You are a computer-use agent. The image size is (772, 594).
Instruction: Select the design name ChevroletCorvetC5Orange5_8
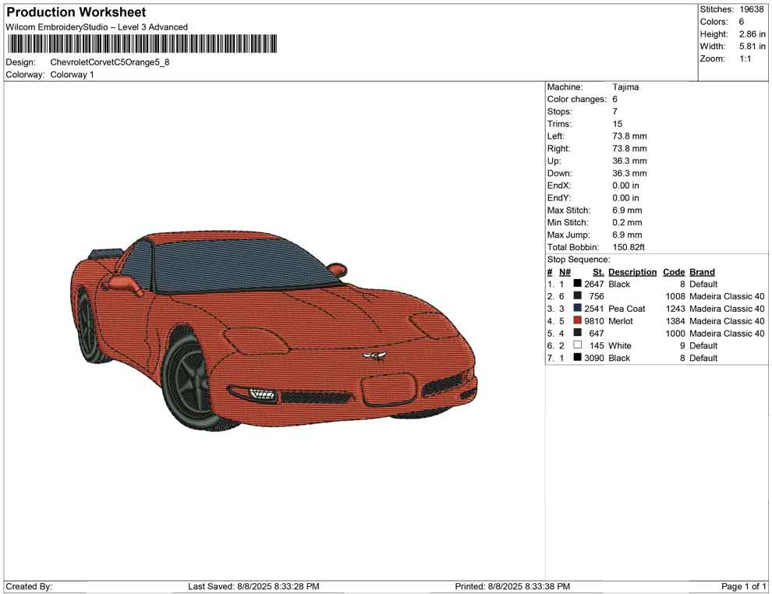(110, 62)
